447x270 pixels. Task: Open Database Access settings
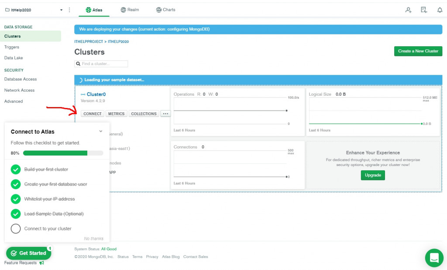tap(21, 79)
